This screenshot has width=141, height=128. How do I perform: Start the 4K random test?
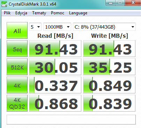tap(17, 85)
